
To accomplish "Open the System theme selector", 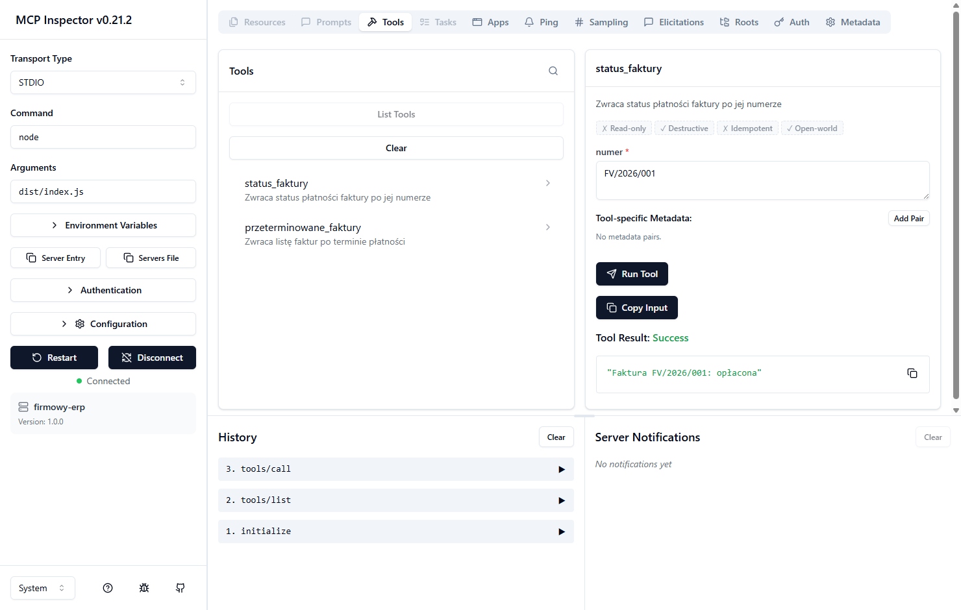I will tap(43, 588).
